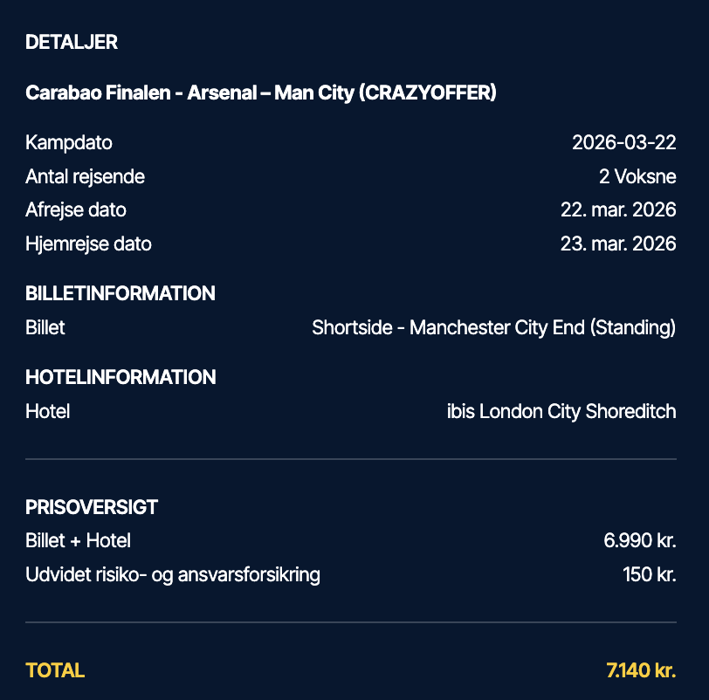Click the Kampdato label

pos(69,142)
